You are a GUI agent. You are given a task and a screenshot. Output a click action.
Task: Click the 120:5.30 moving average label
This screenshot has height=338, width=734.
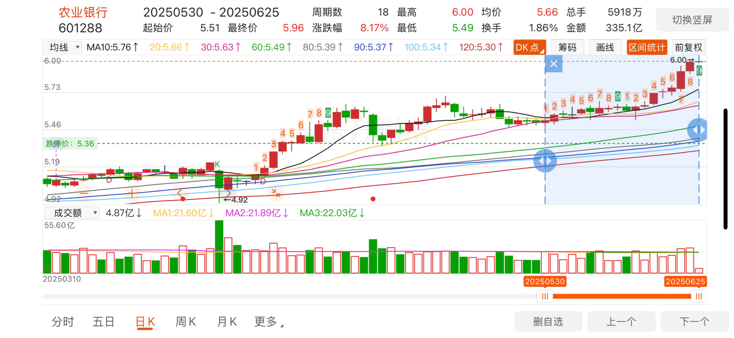click(x=481, y=47)
